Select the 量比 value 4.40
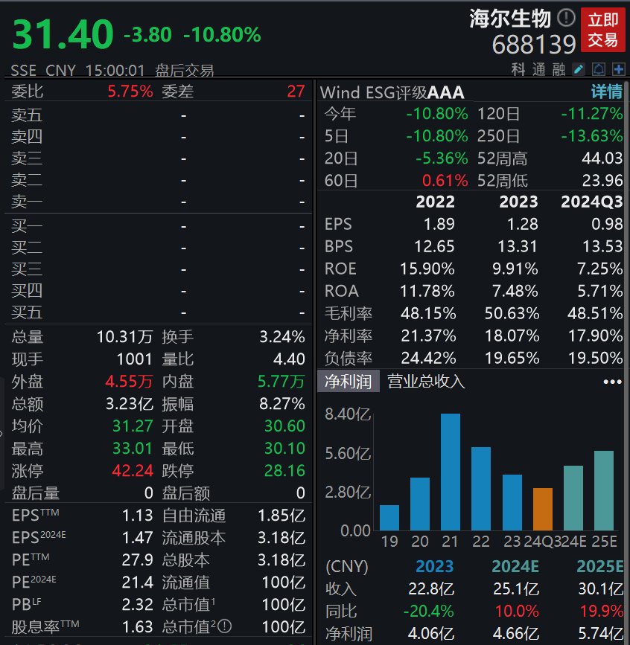This screenshot has height=645, width=630. (x=289, y=359)
